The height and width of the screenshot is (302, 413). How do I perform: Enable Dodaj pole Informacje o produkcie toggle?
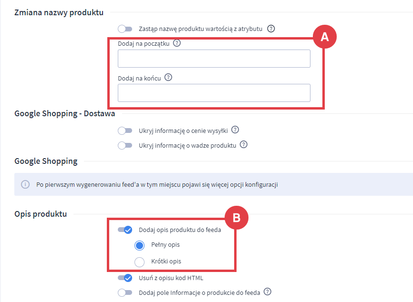pyautogui.click(x=125, y=292)
